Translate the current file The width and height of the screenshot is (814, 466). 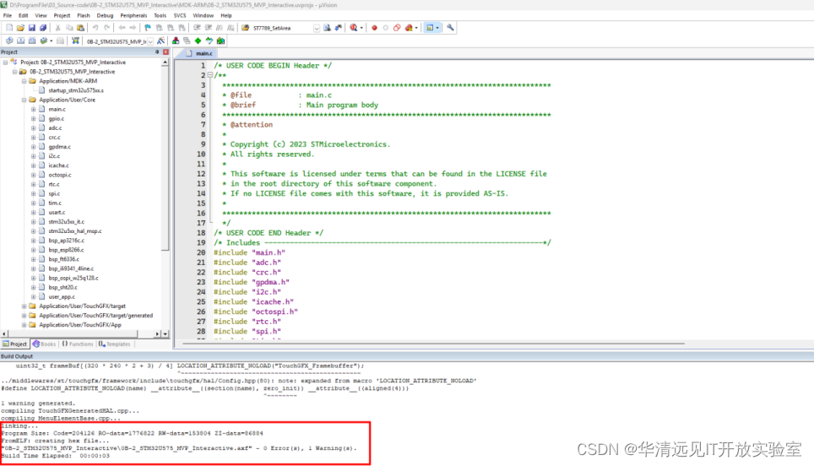9,41
